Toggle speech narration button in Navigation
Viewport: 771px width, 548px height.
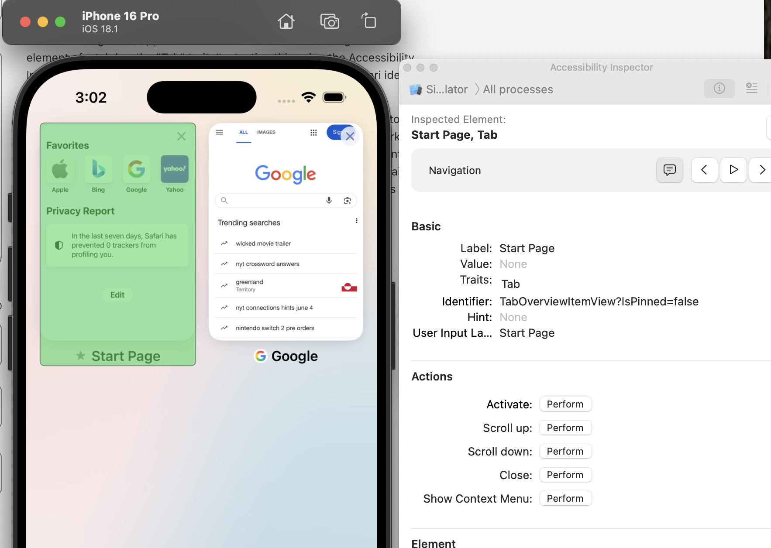pos(670,170)
